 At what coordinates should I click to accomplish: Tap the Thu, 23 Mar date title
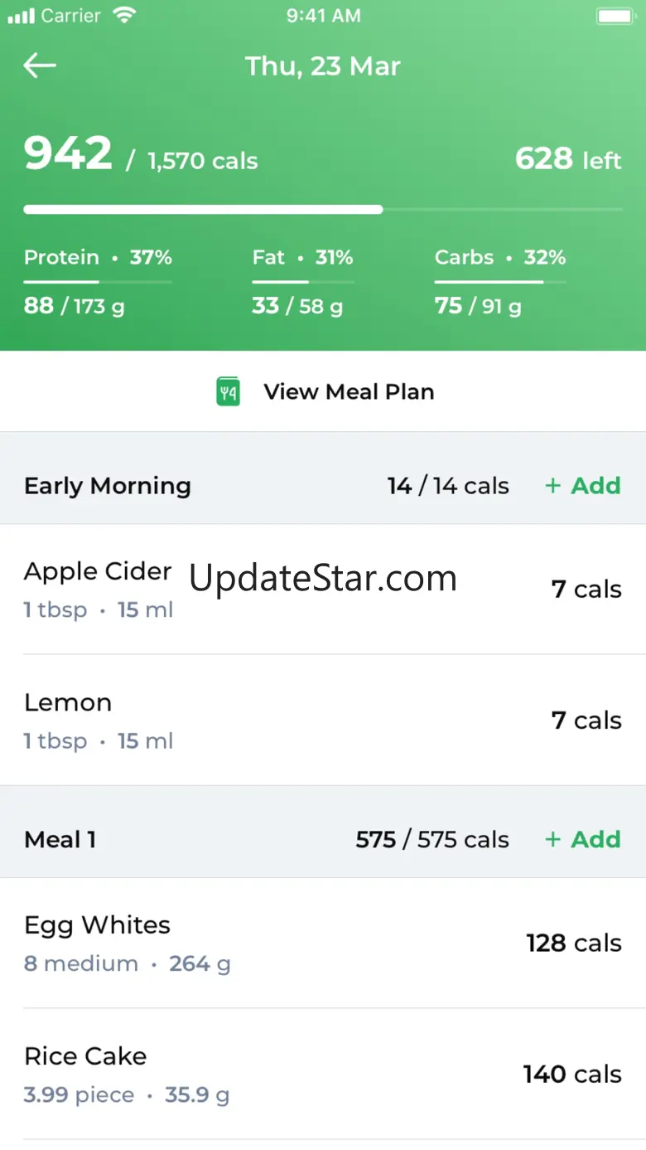coord(323,66)
